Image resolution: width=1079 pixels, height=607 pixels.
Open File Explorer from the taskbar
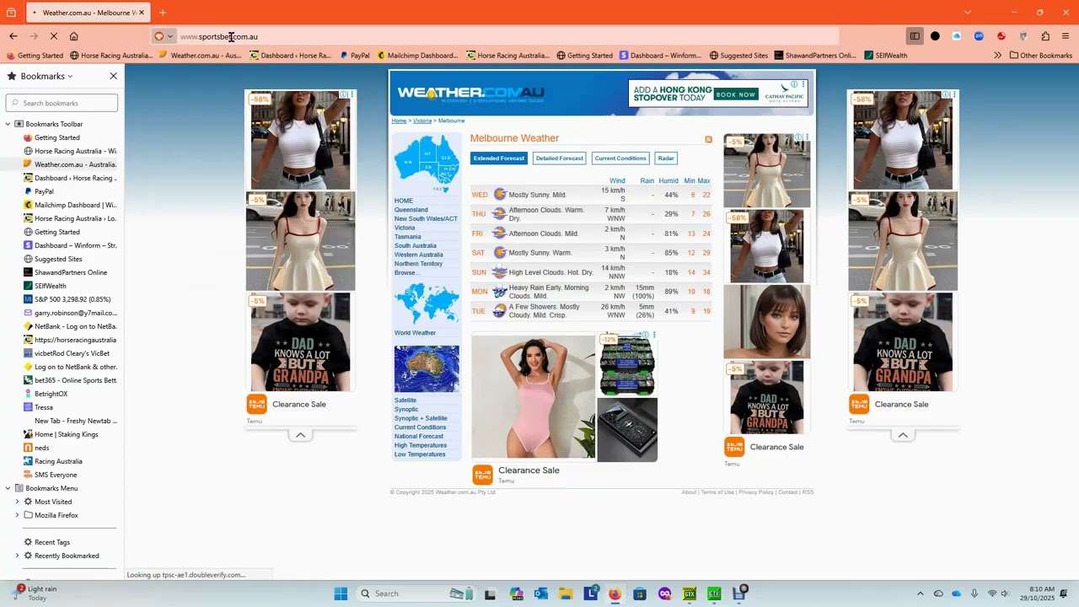566,594
